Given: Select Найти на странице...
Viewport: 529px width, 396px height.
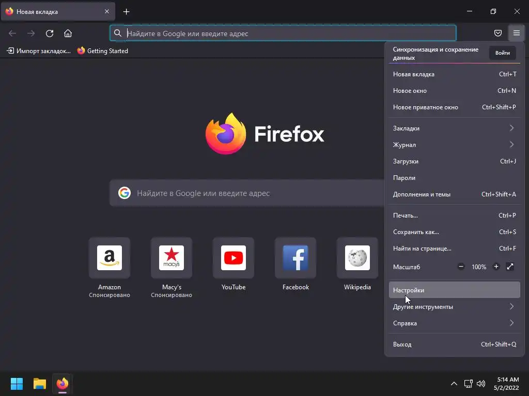Looking at the screenshot, I should point(455,249).
